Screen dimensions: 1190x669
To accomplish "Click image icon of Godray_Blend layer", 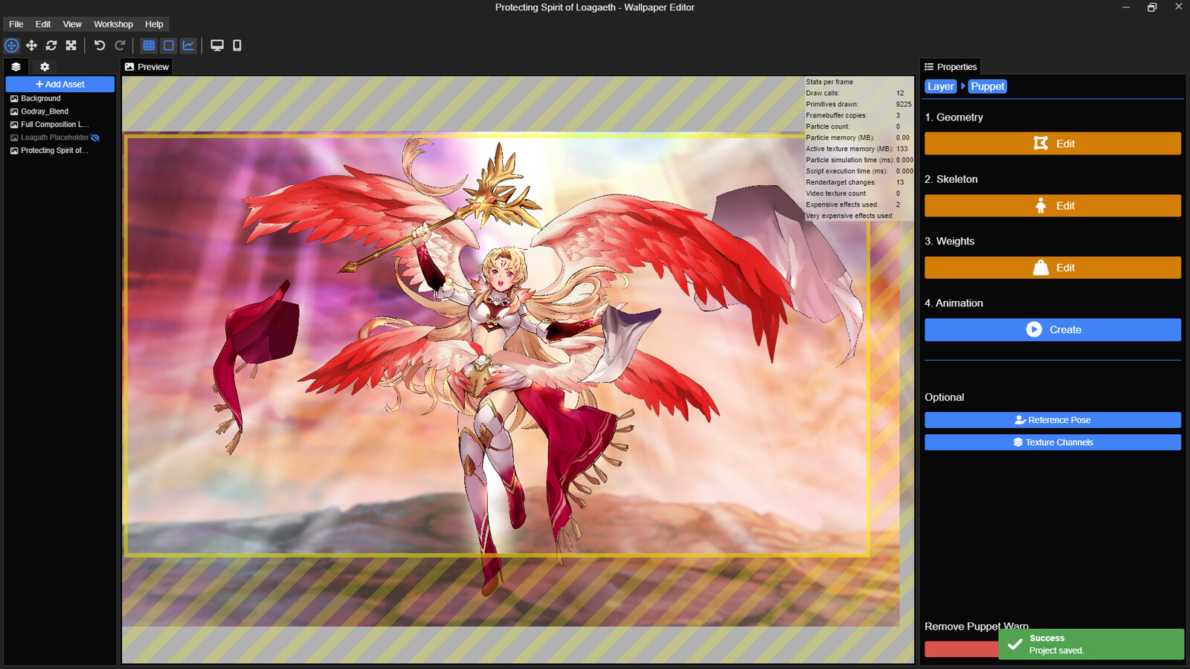I will 14,111.
